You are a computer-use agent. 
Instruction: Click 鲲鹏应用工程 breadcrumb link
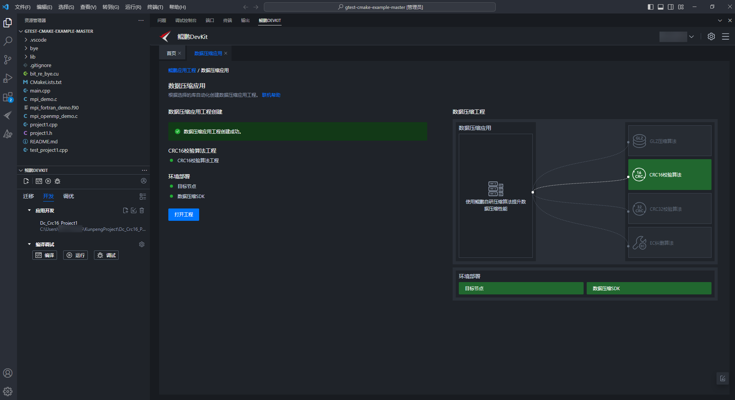pyautogui.click(x=182, y=70)
